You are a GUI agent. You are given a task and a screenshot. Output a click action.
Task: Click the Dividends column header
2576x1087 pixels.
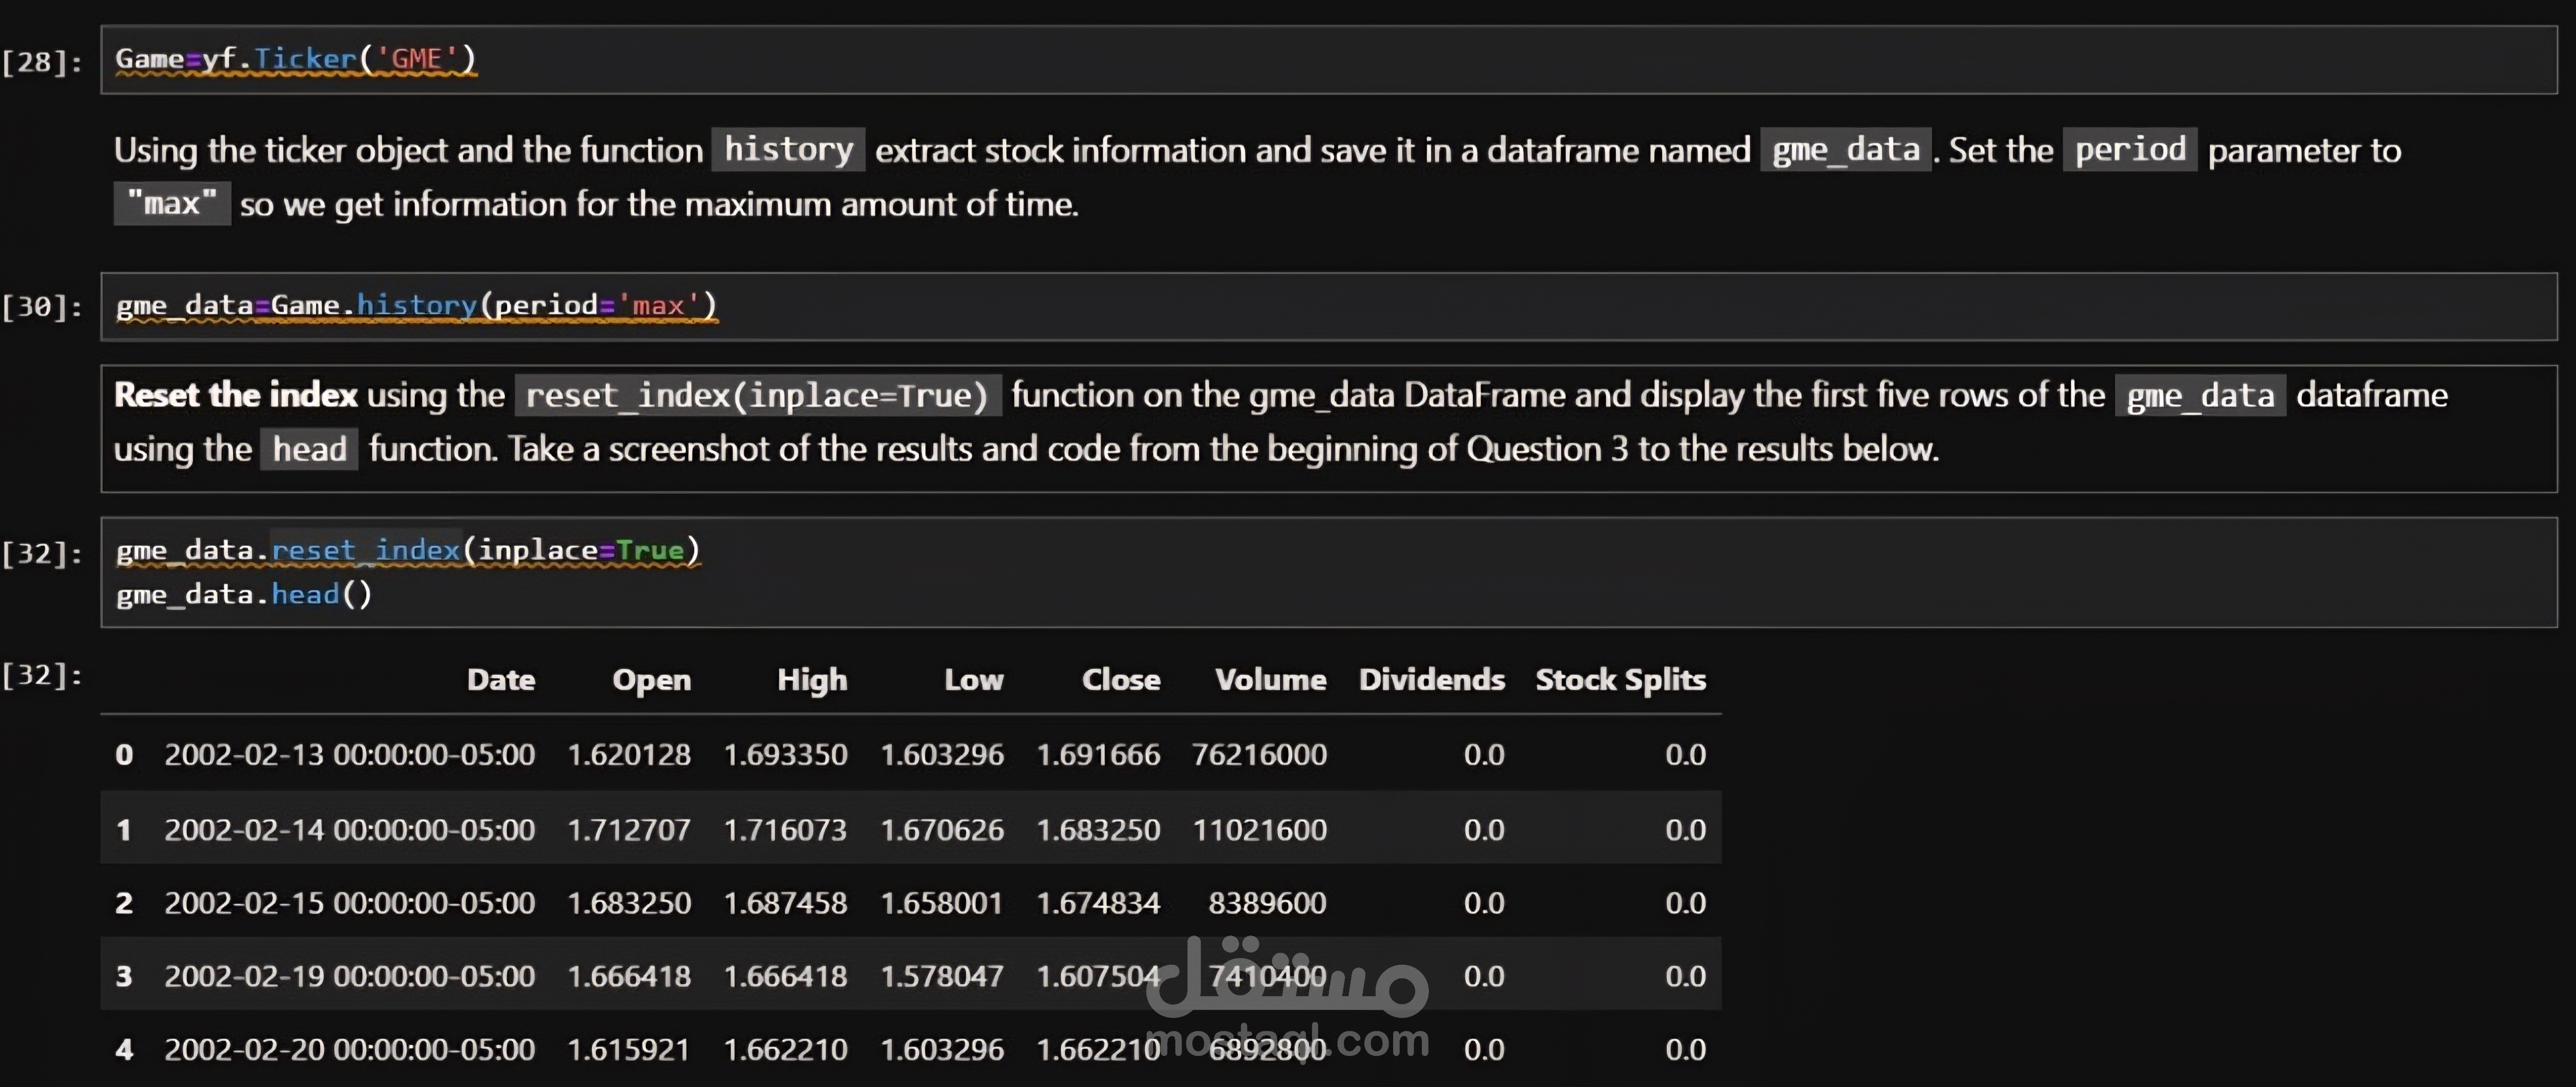pos(1432,680)
